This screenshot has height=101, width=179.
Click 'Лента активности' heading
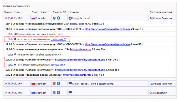pos(17,6)
